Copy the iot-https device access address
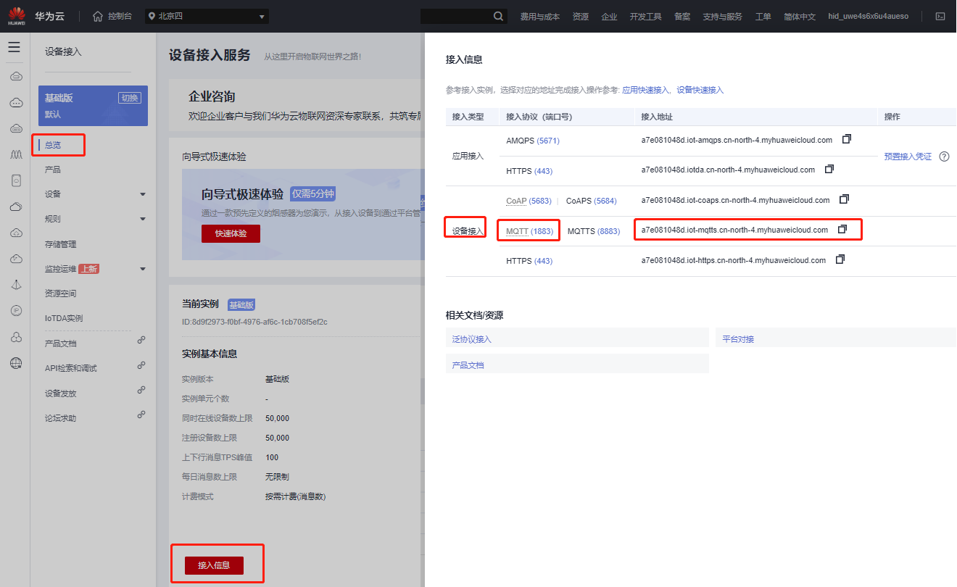The height and width of the screenshot is (587, 957). point(840,259)
